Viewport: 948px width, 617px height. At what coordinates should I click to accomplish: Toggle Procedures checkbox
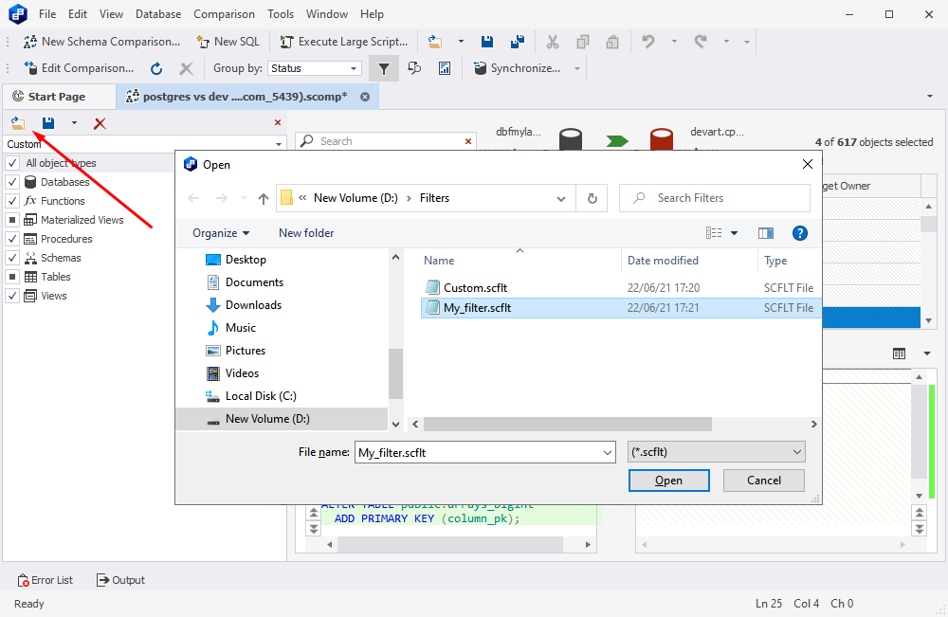(x=12, y=239)
